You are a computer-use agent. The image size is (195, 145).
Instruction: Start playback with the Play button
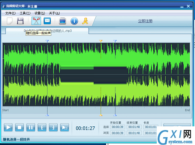point(8,128)
